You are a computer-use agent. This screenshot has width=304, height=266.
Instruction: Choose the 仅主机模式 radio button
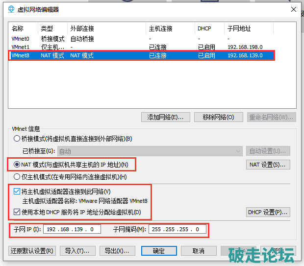coord(18,177)
